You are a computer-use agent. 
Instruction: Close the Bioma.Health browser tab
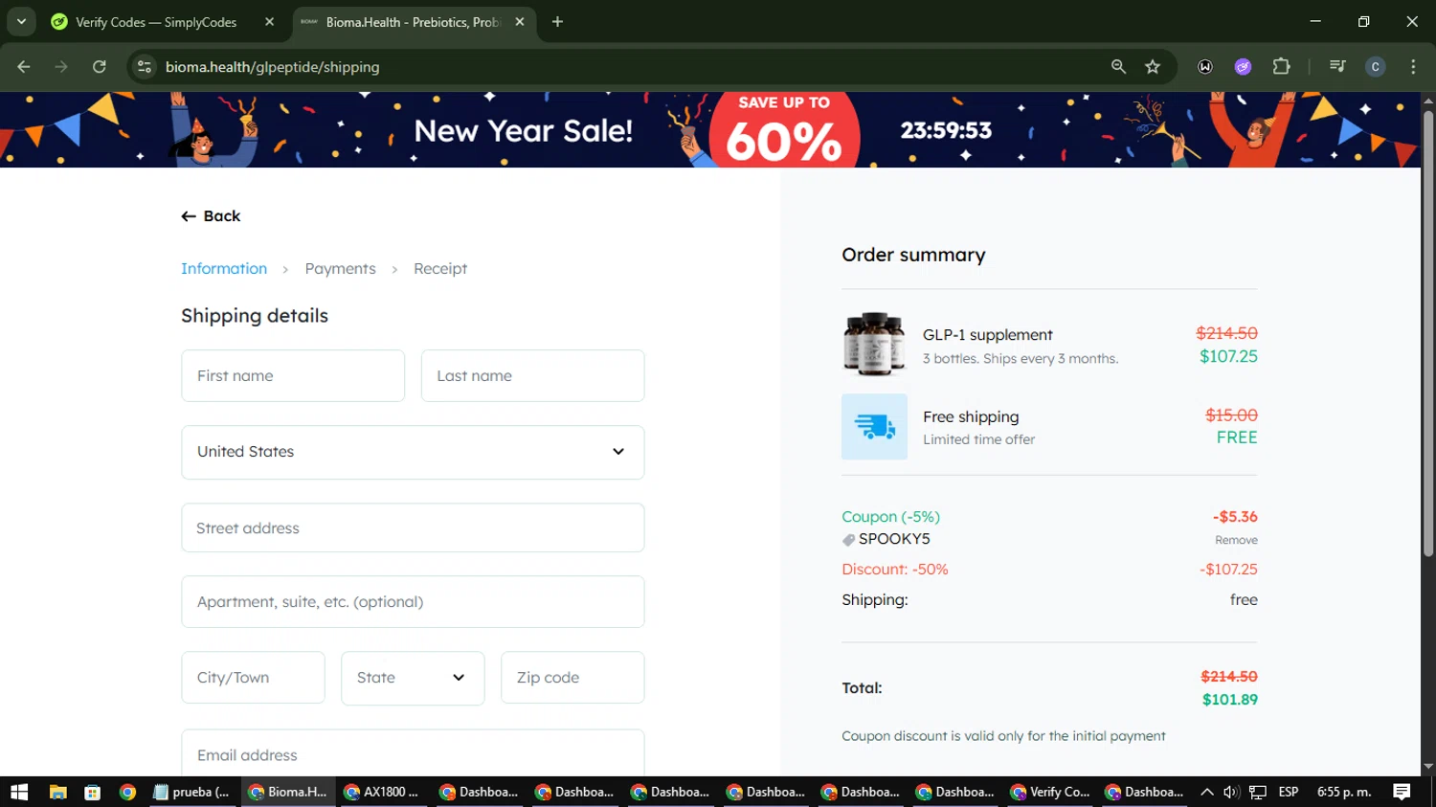point(520,22)
